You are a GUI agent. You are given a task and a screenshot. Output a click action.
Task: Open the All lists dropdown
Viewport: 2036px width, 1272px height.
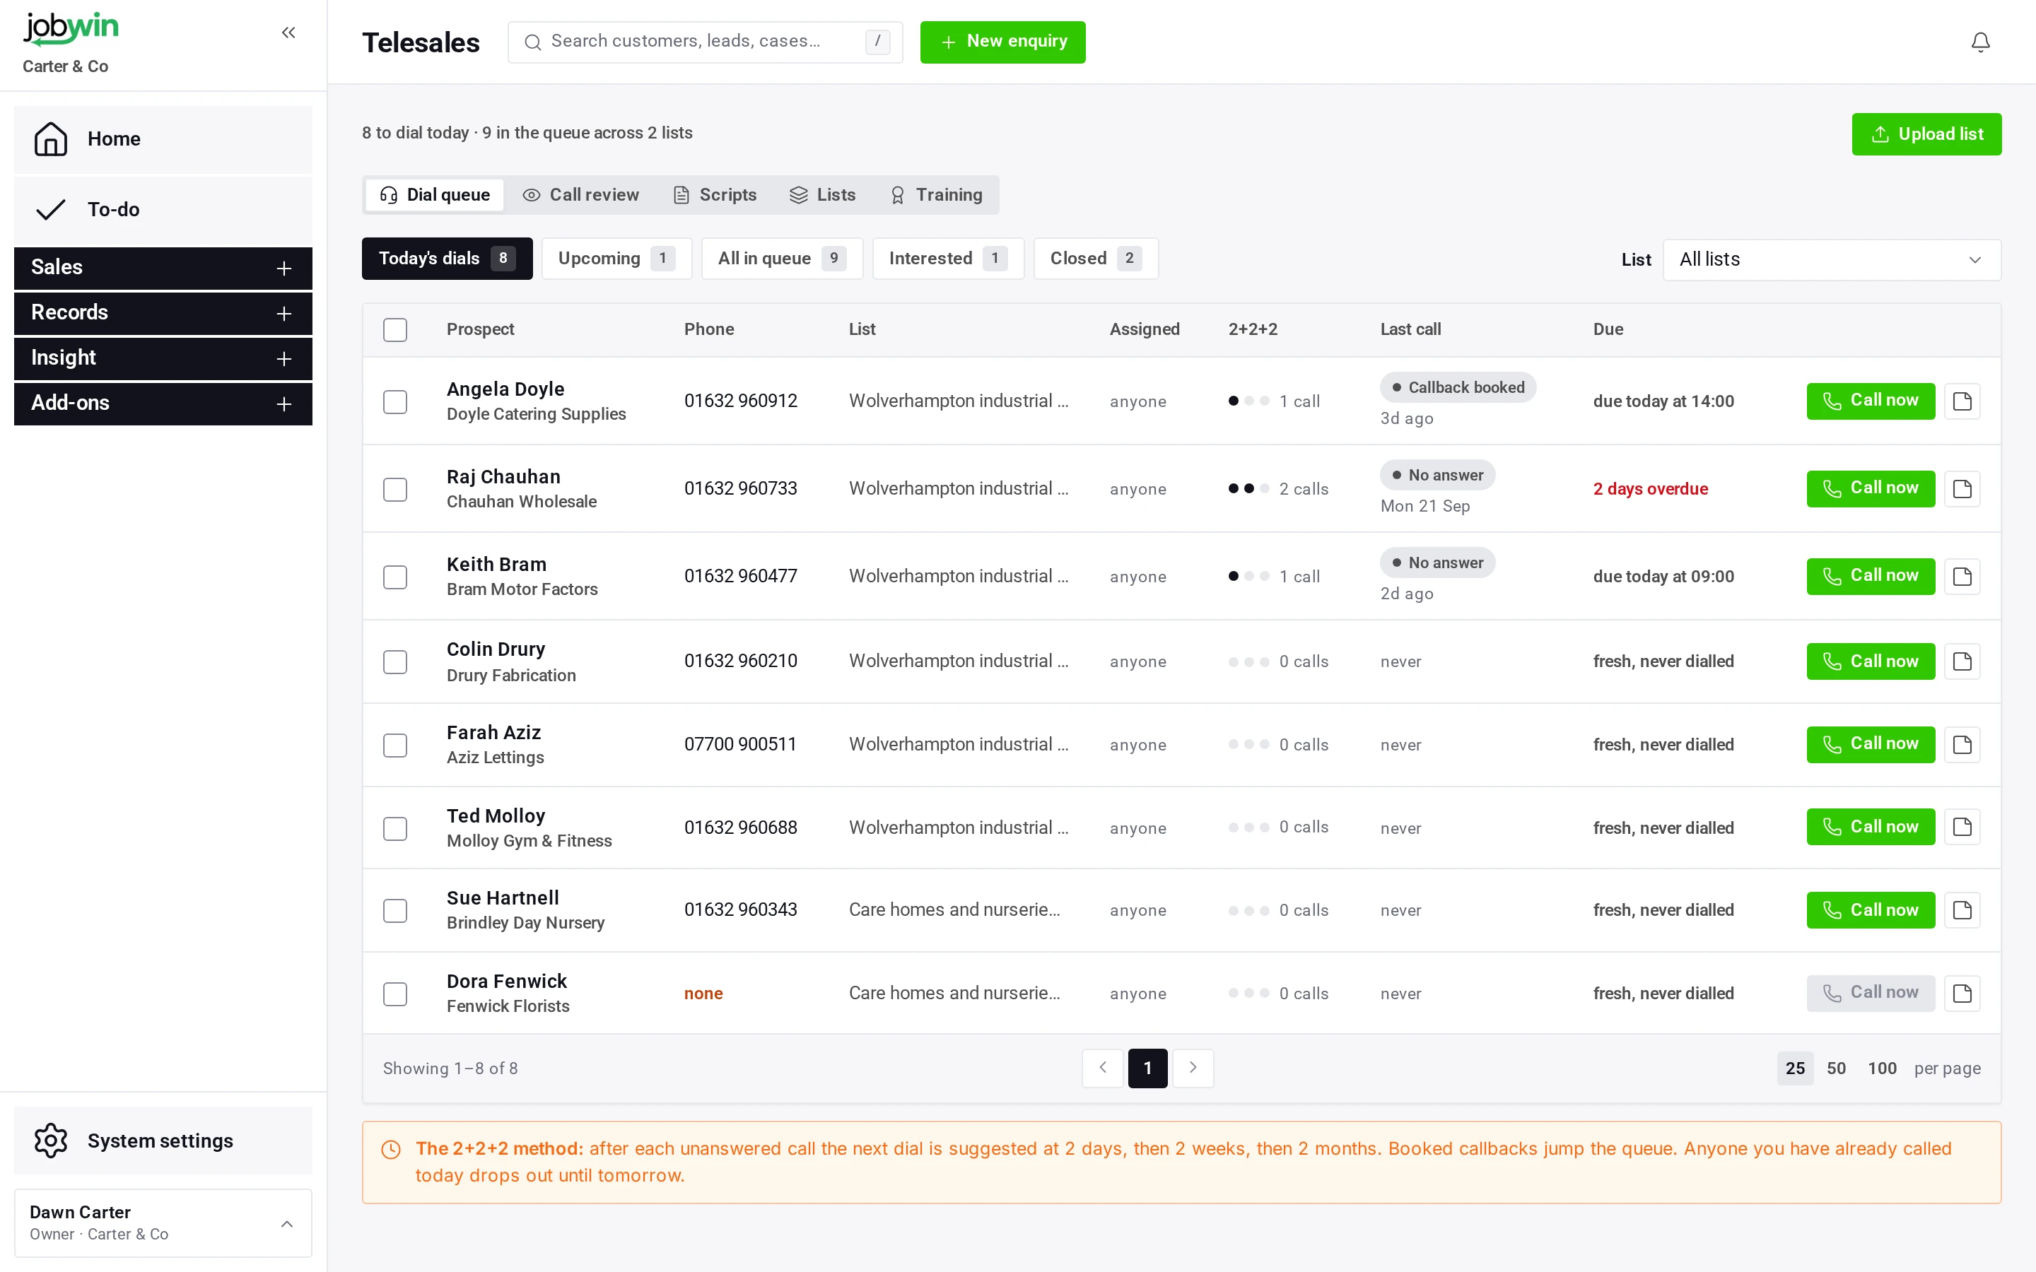click(1832, 259)
